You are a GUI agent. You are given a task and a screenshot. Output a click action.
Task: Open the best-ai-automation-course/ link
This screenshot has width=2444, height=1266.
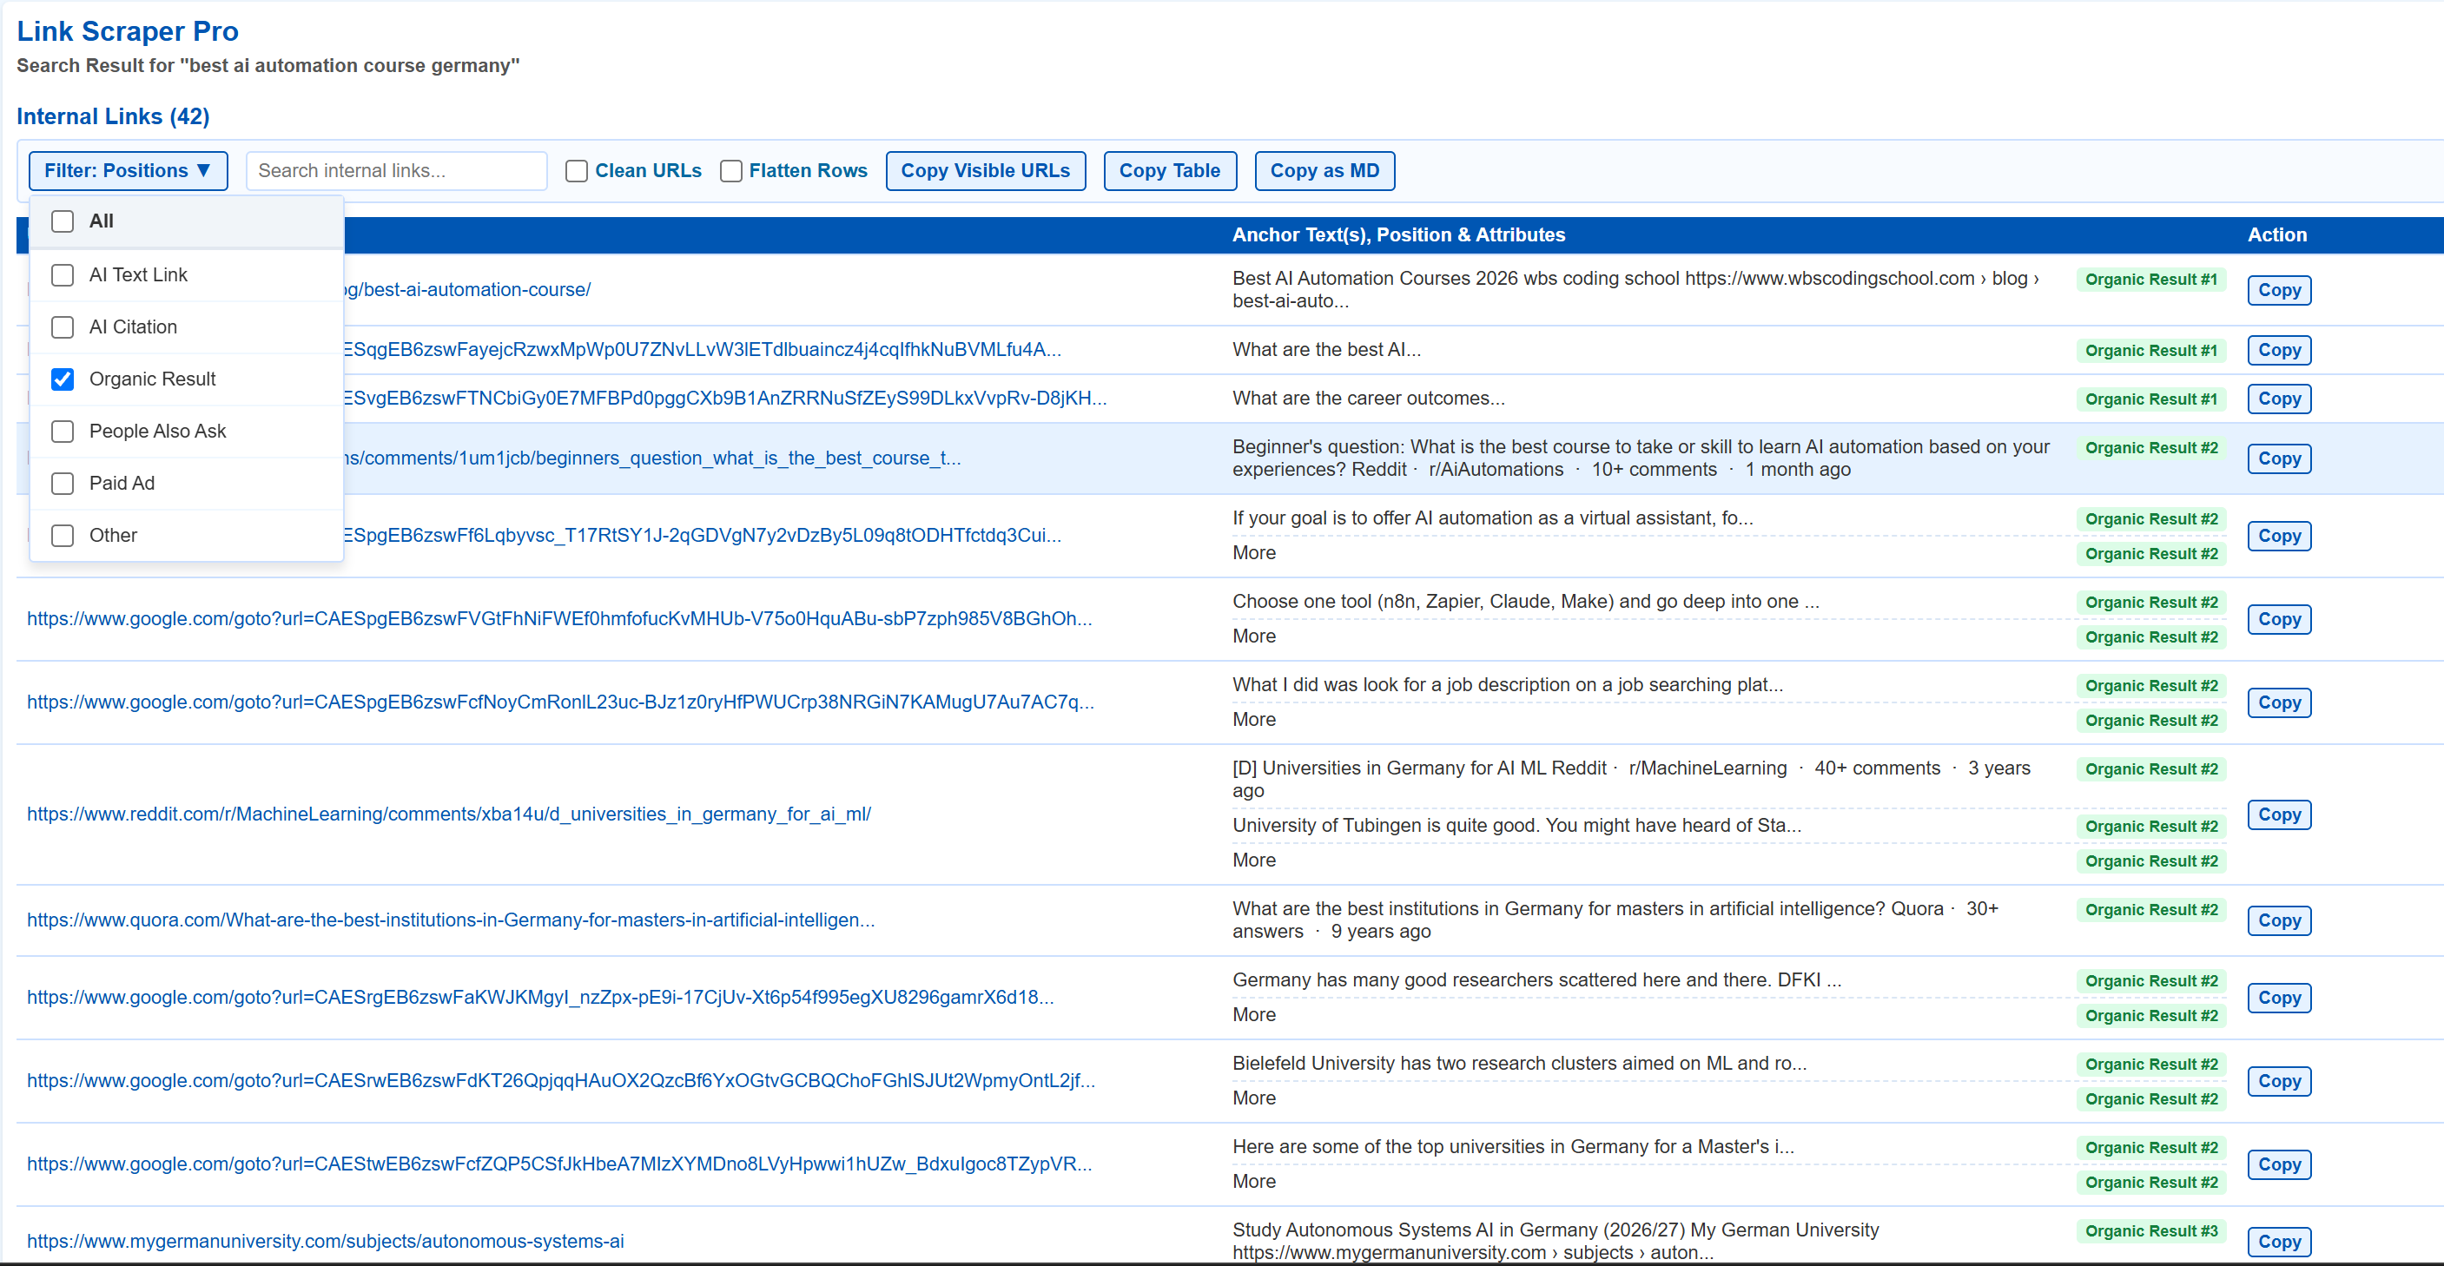coord(466,290)
